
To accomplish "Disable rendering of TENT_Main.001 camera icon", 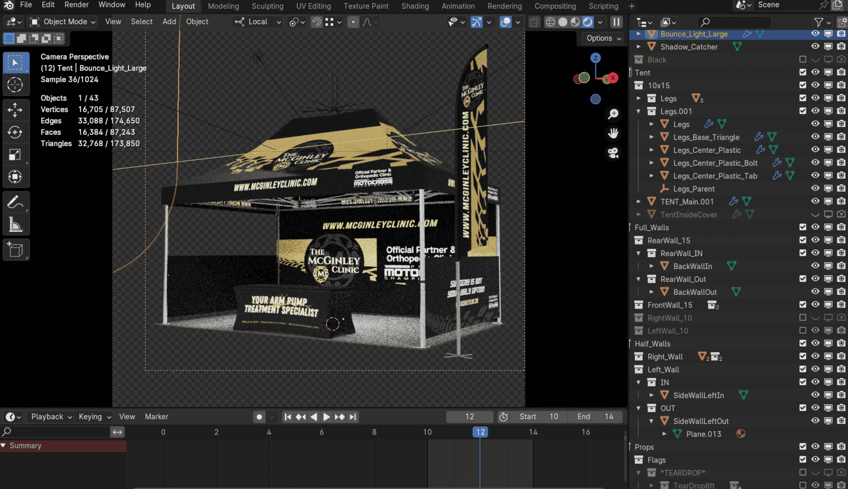I will click(x=841, y=201).
